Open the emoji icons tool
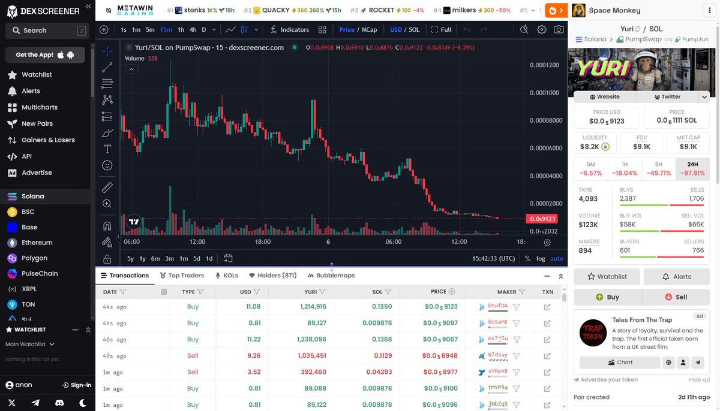The image size is (720, 411). [x=107, y=165]
